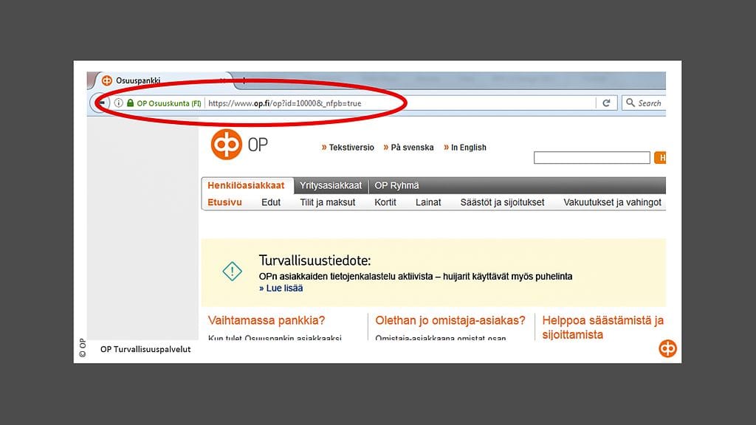Select Tilit ja maksut in the menu
The image size is (756, 425).
(326, 201)
